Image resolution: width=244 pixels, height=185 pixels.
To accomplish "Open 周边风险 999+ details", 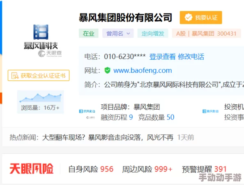I will [147, 169].
